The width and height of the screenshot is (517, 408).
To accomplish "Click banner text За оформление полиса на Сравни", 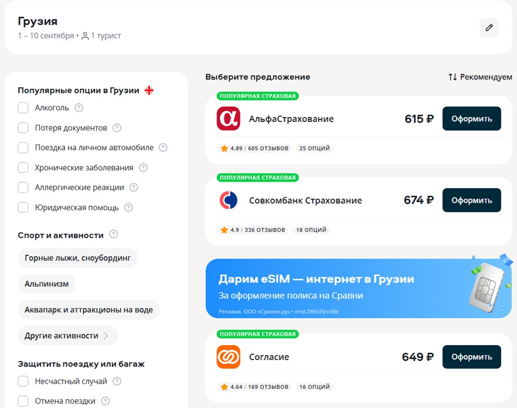I will [x=291, y=296].
